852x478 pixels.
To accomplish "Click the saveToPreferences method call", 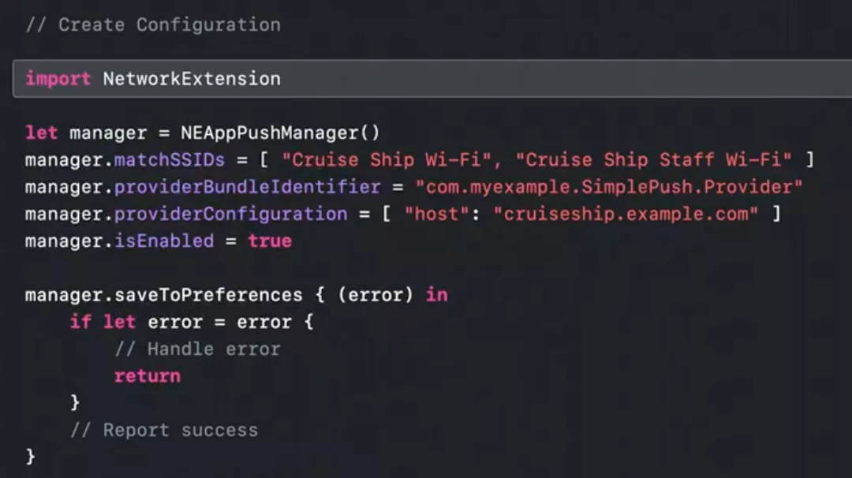I will [208, 295].
